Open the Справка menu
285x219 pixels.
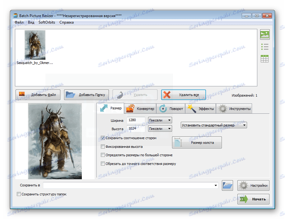coord(67,22)
